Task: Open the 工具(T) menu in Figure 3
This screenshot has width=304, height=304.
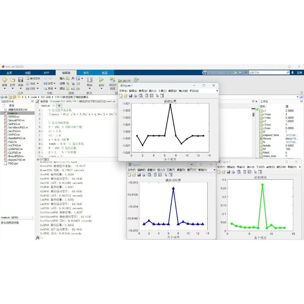Action: pyautogui.click(x=260, y=167)
